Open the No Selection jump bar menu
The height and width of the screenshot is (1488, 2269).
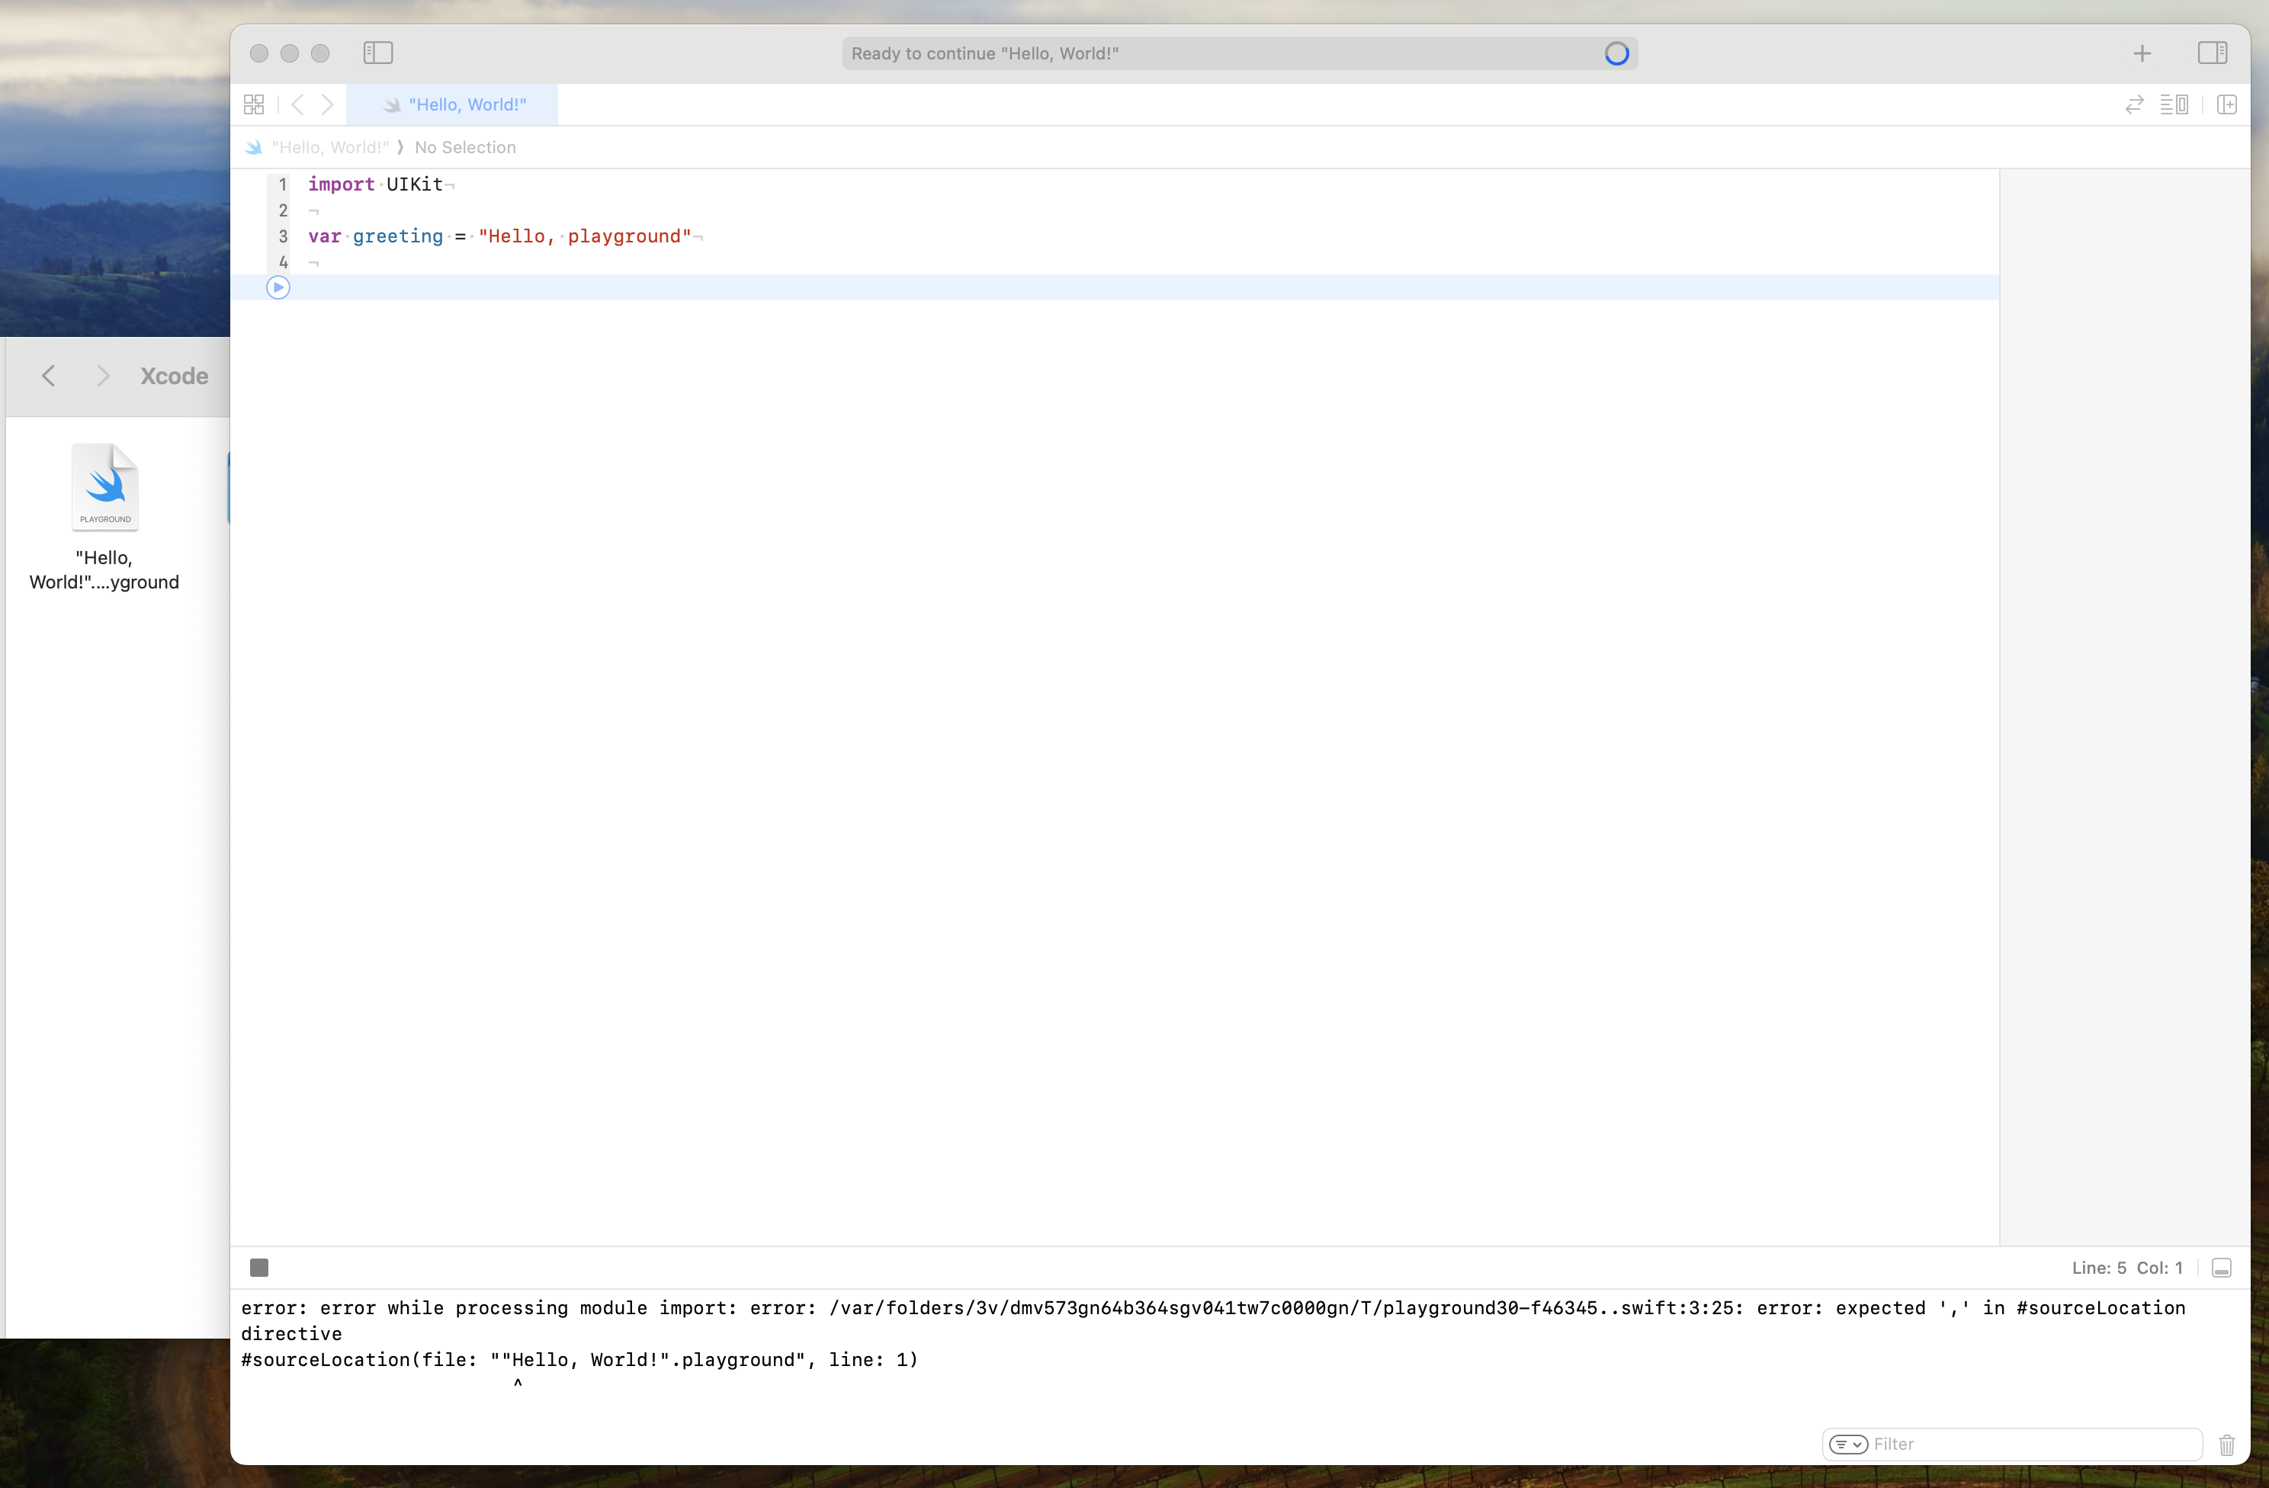click(x=465, y=147)
